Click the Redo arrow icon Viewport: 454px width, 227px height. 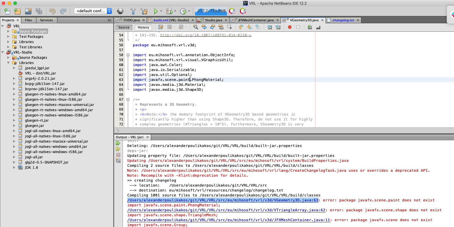coord(63,11)
